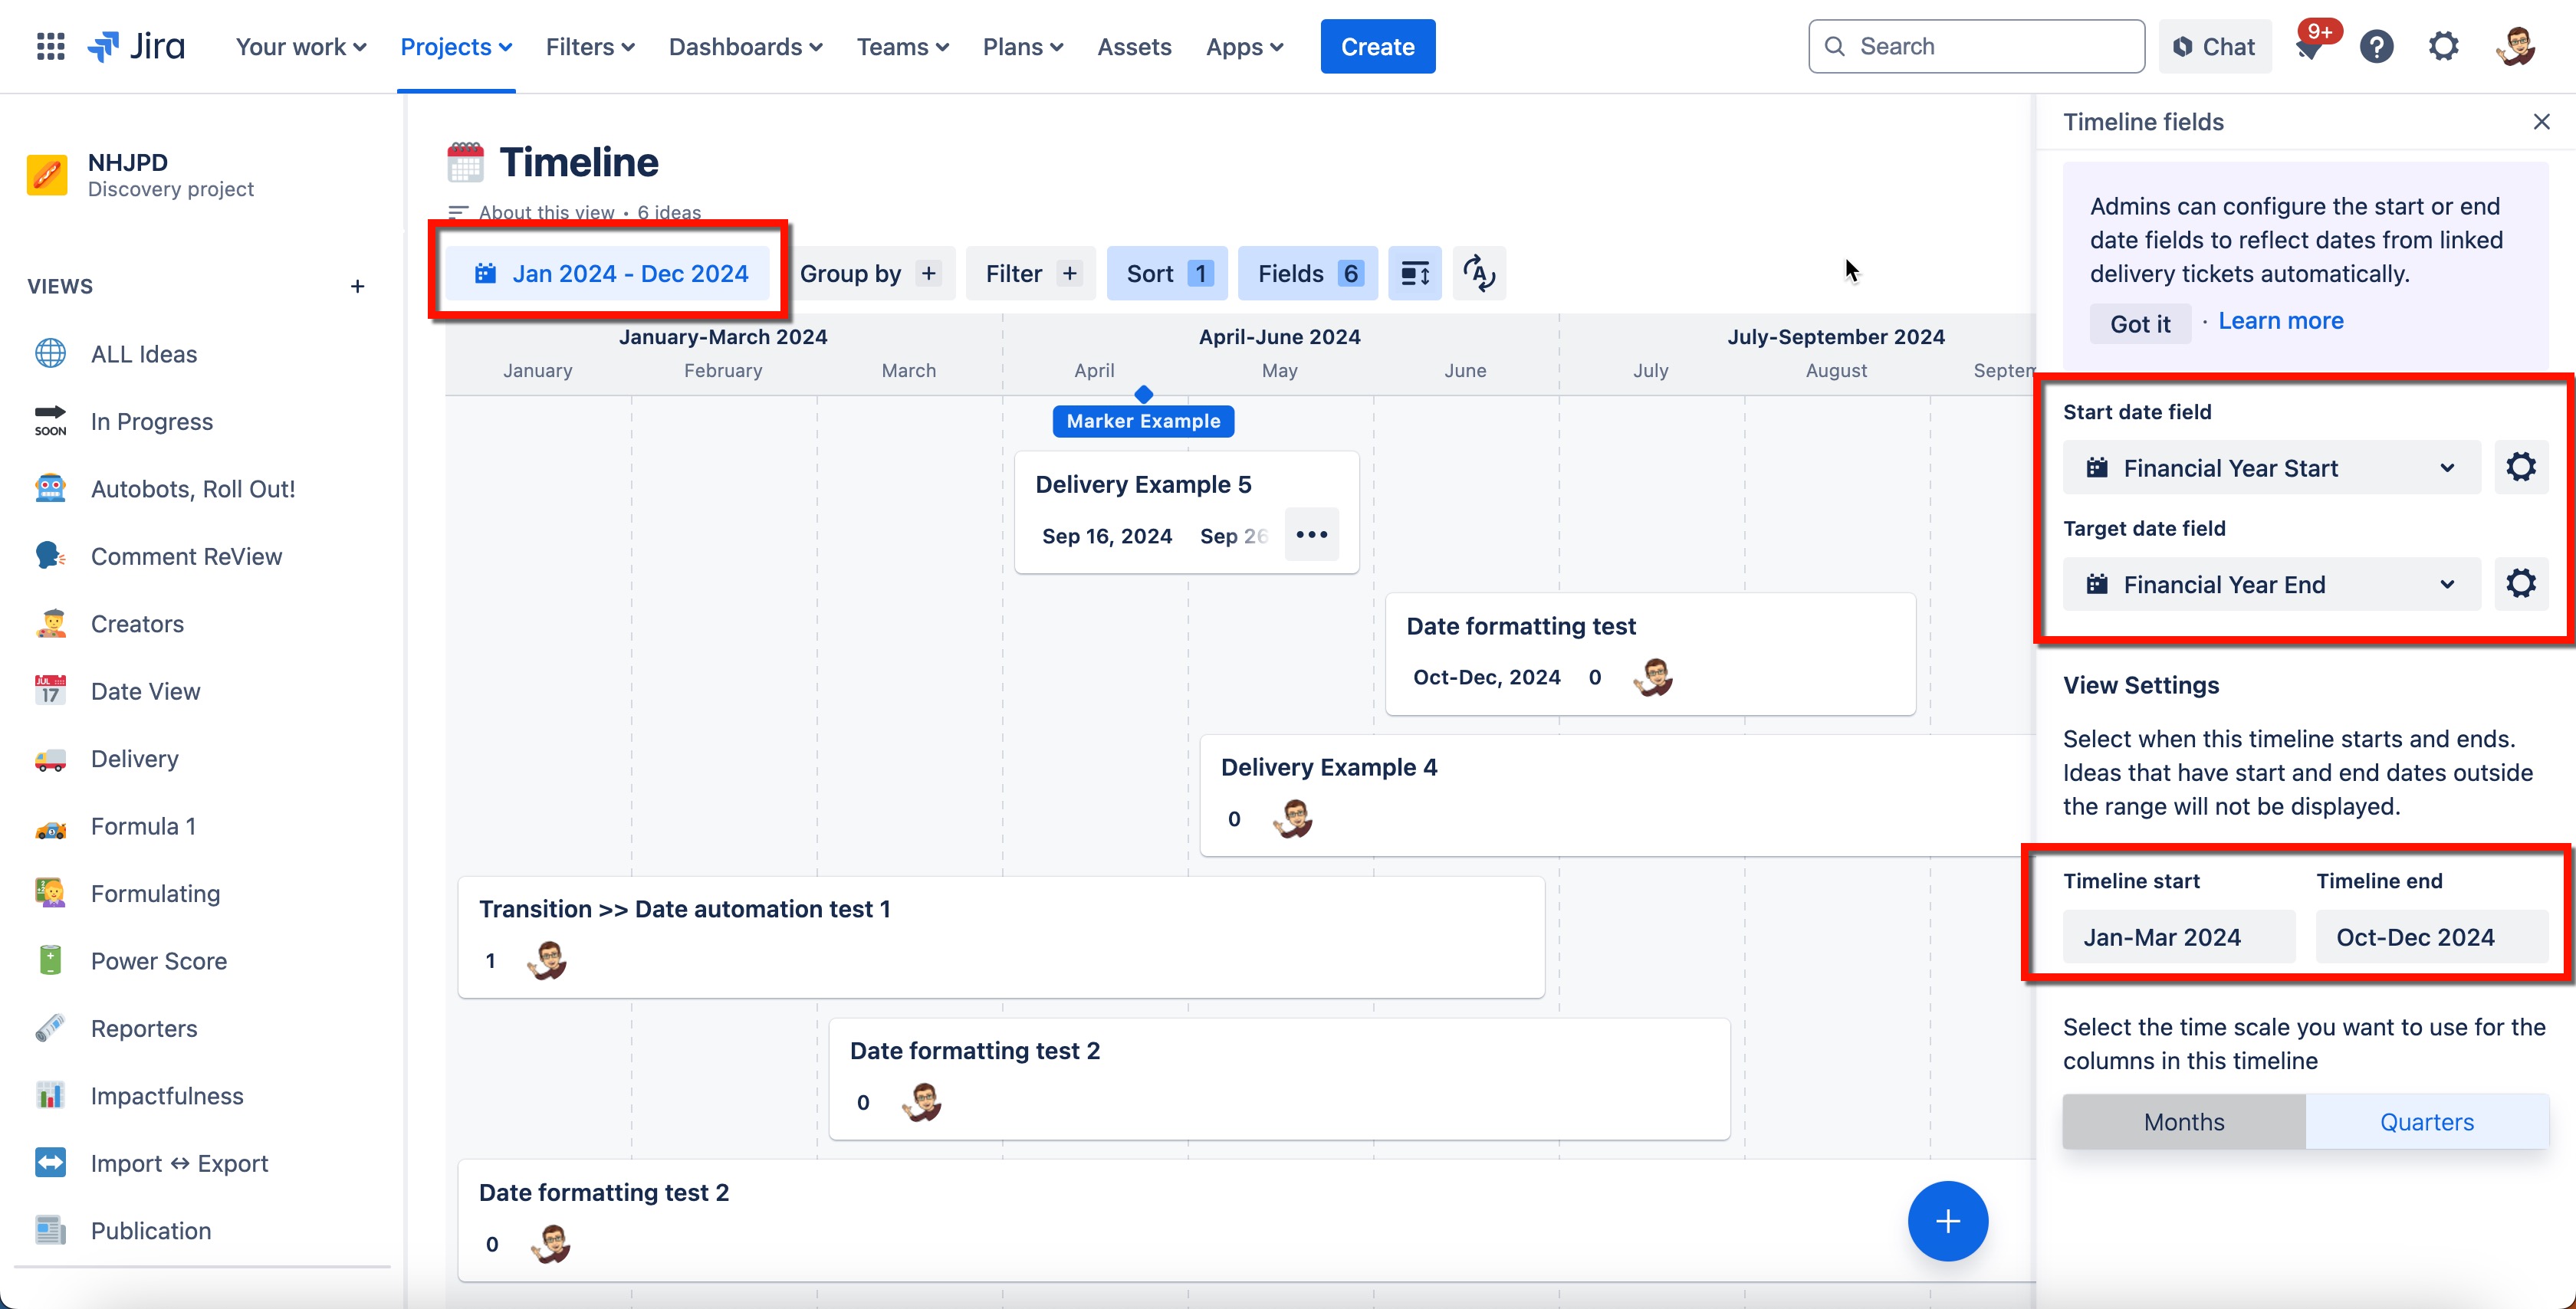Open the Projects menu dropdown
The image size is (2576, 1309).
point(456,46)
